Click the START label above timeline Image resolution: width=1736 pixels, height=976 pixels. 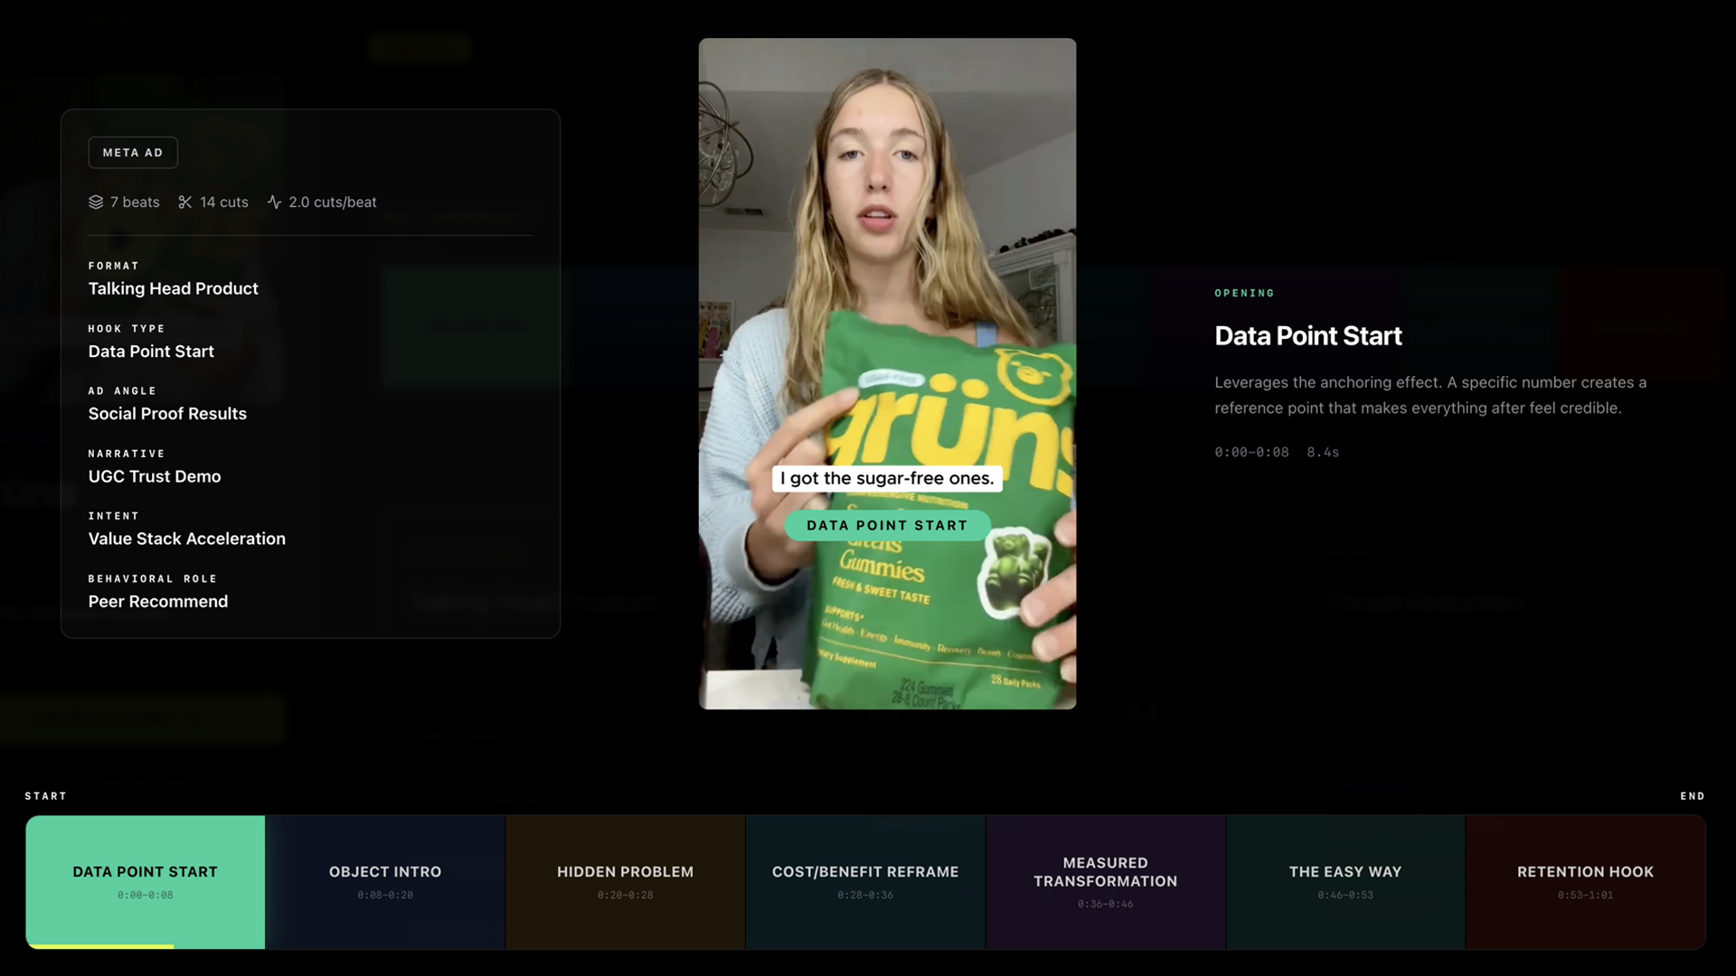click(46, 796)
